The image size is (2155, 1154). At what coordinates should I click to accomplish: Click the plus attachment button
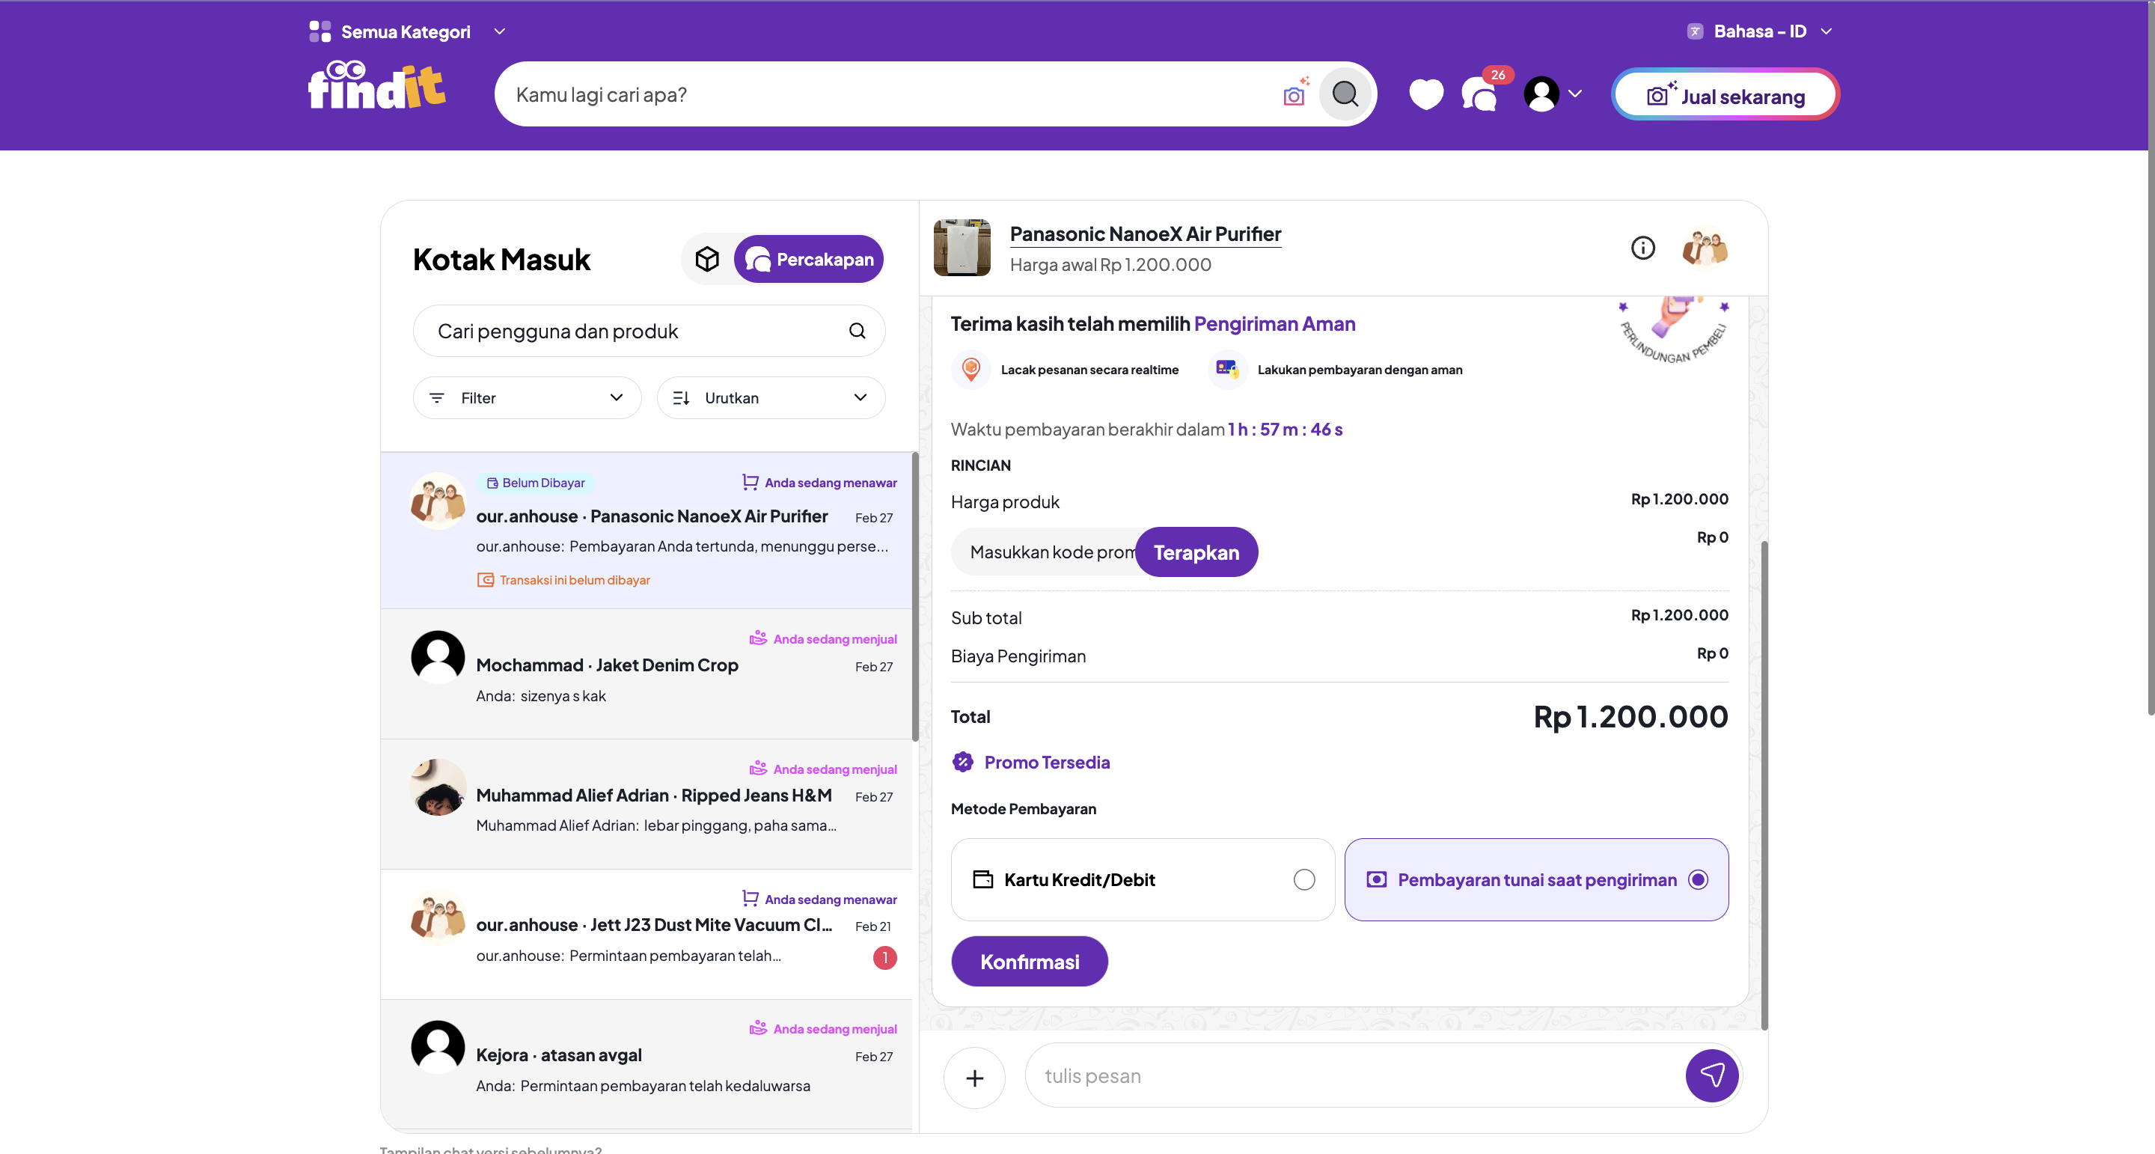tap(973, 1078)
